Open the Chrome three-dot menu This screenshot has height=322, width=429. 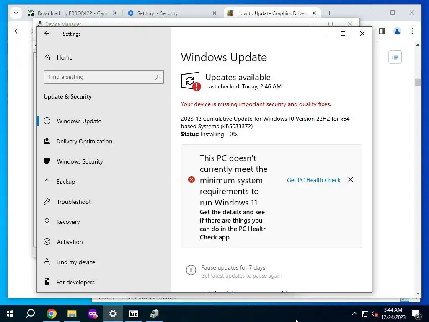point(412,31)
